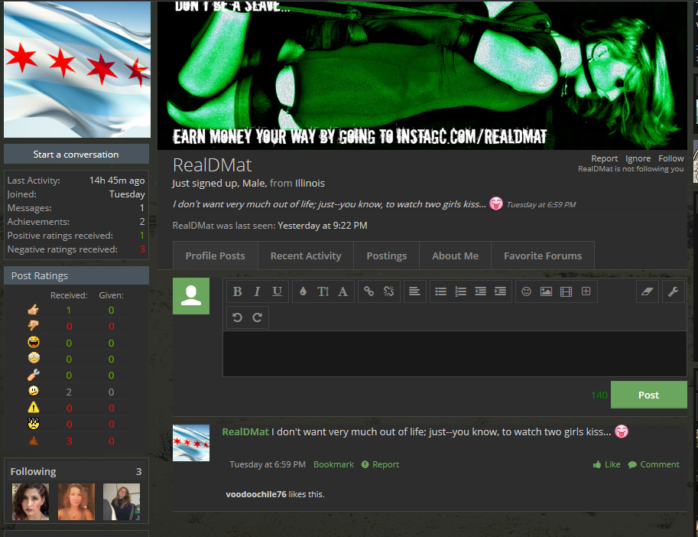Open the instagc.com/RealDMat banner image

(422, 75)
